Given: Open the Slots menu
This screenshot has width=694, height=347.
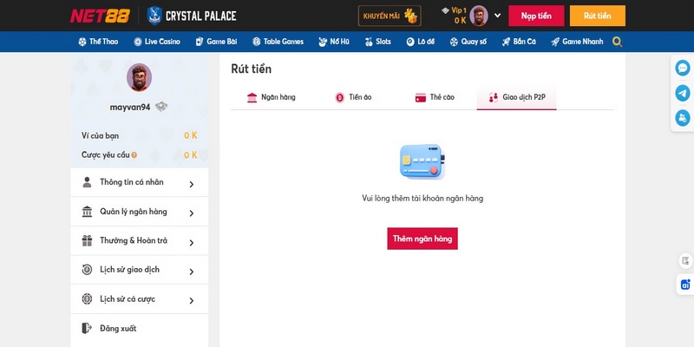Looking at the screenshot, I should (377, 42).
